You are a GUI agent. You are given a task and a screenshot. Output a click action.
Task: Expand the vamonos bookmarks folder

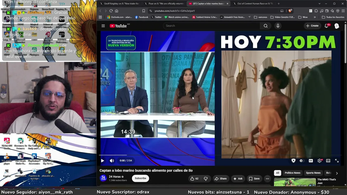pos(261,17)
